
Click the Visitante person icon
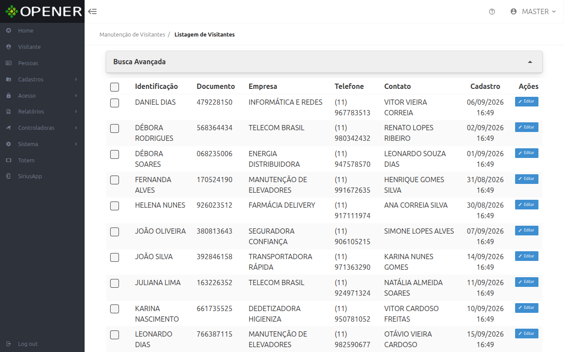point(9,47)
